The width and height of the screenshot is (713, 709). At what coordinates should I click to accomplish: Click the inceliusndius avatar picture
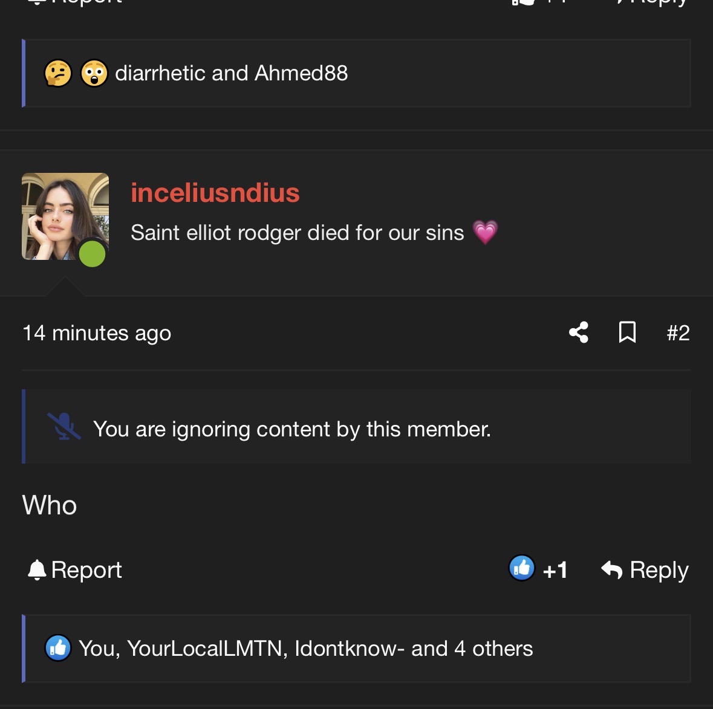[x=65, y=216]
